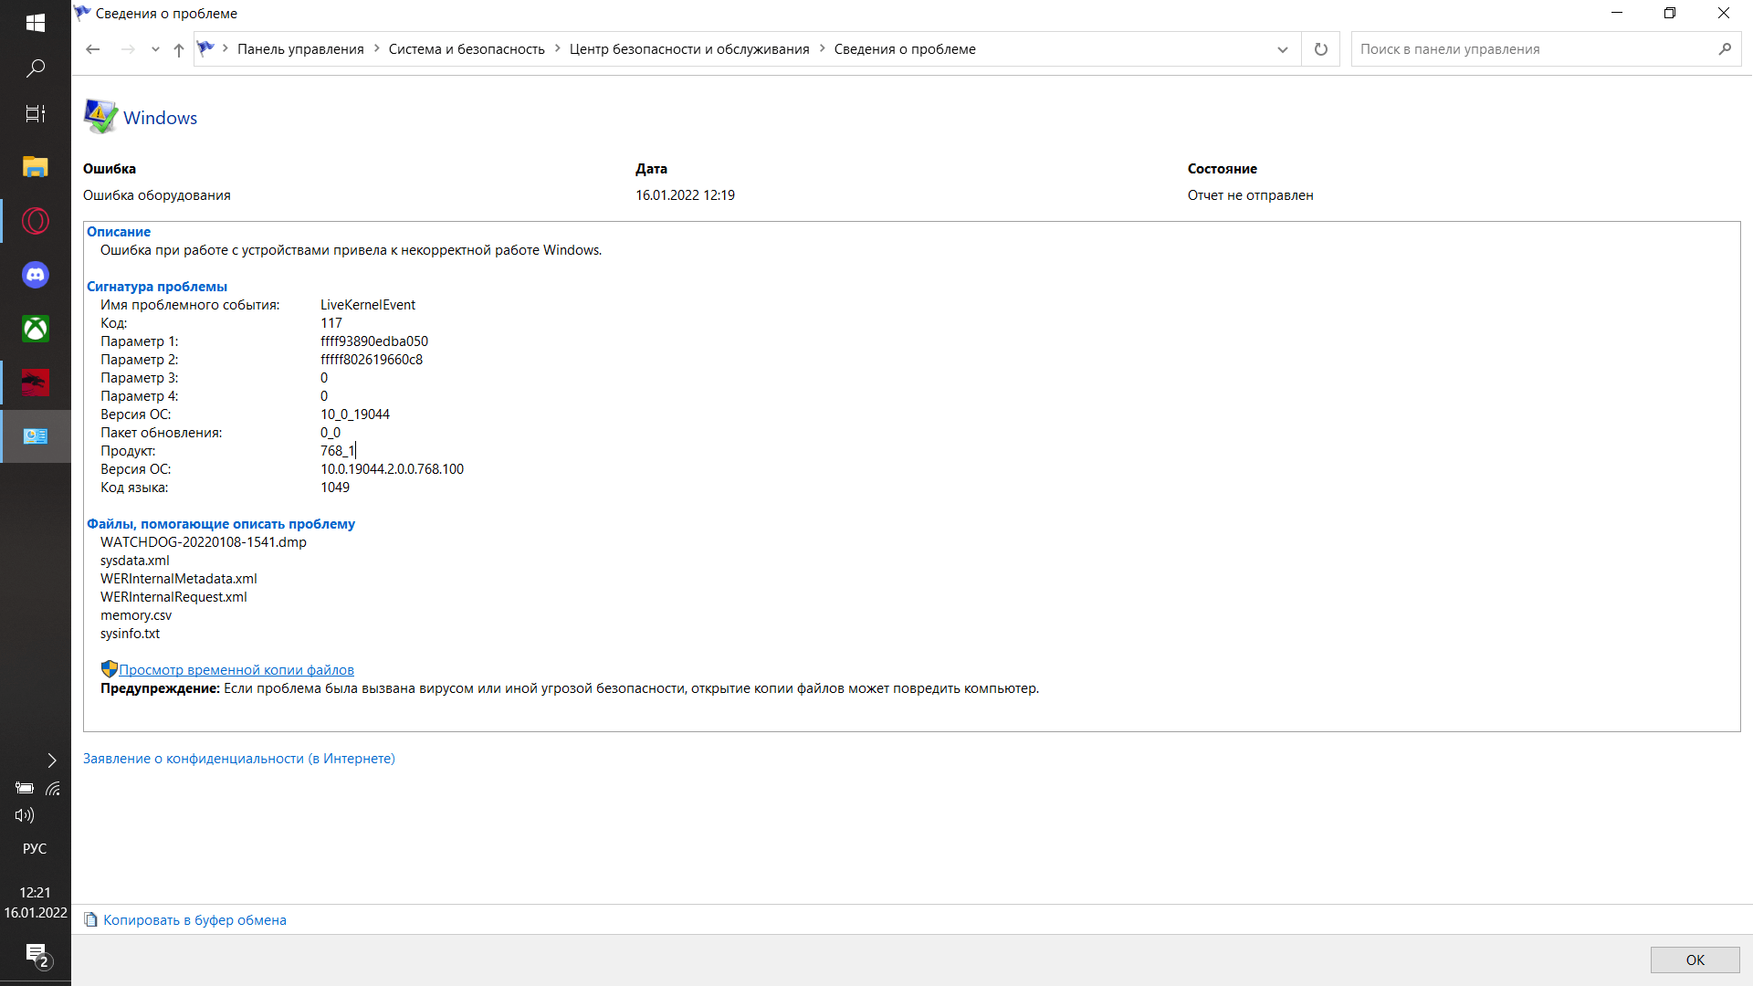
Task: Expand chevron after Центр безопасности и обслуживания
Action: click(822, 49)
